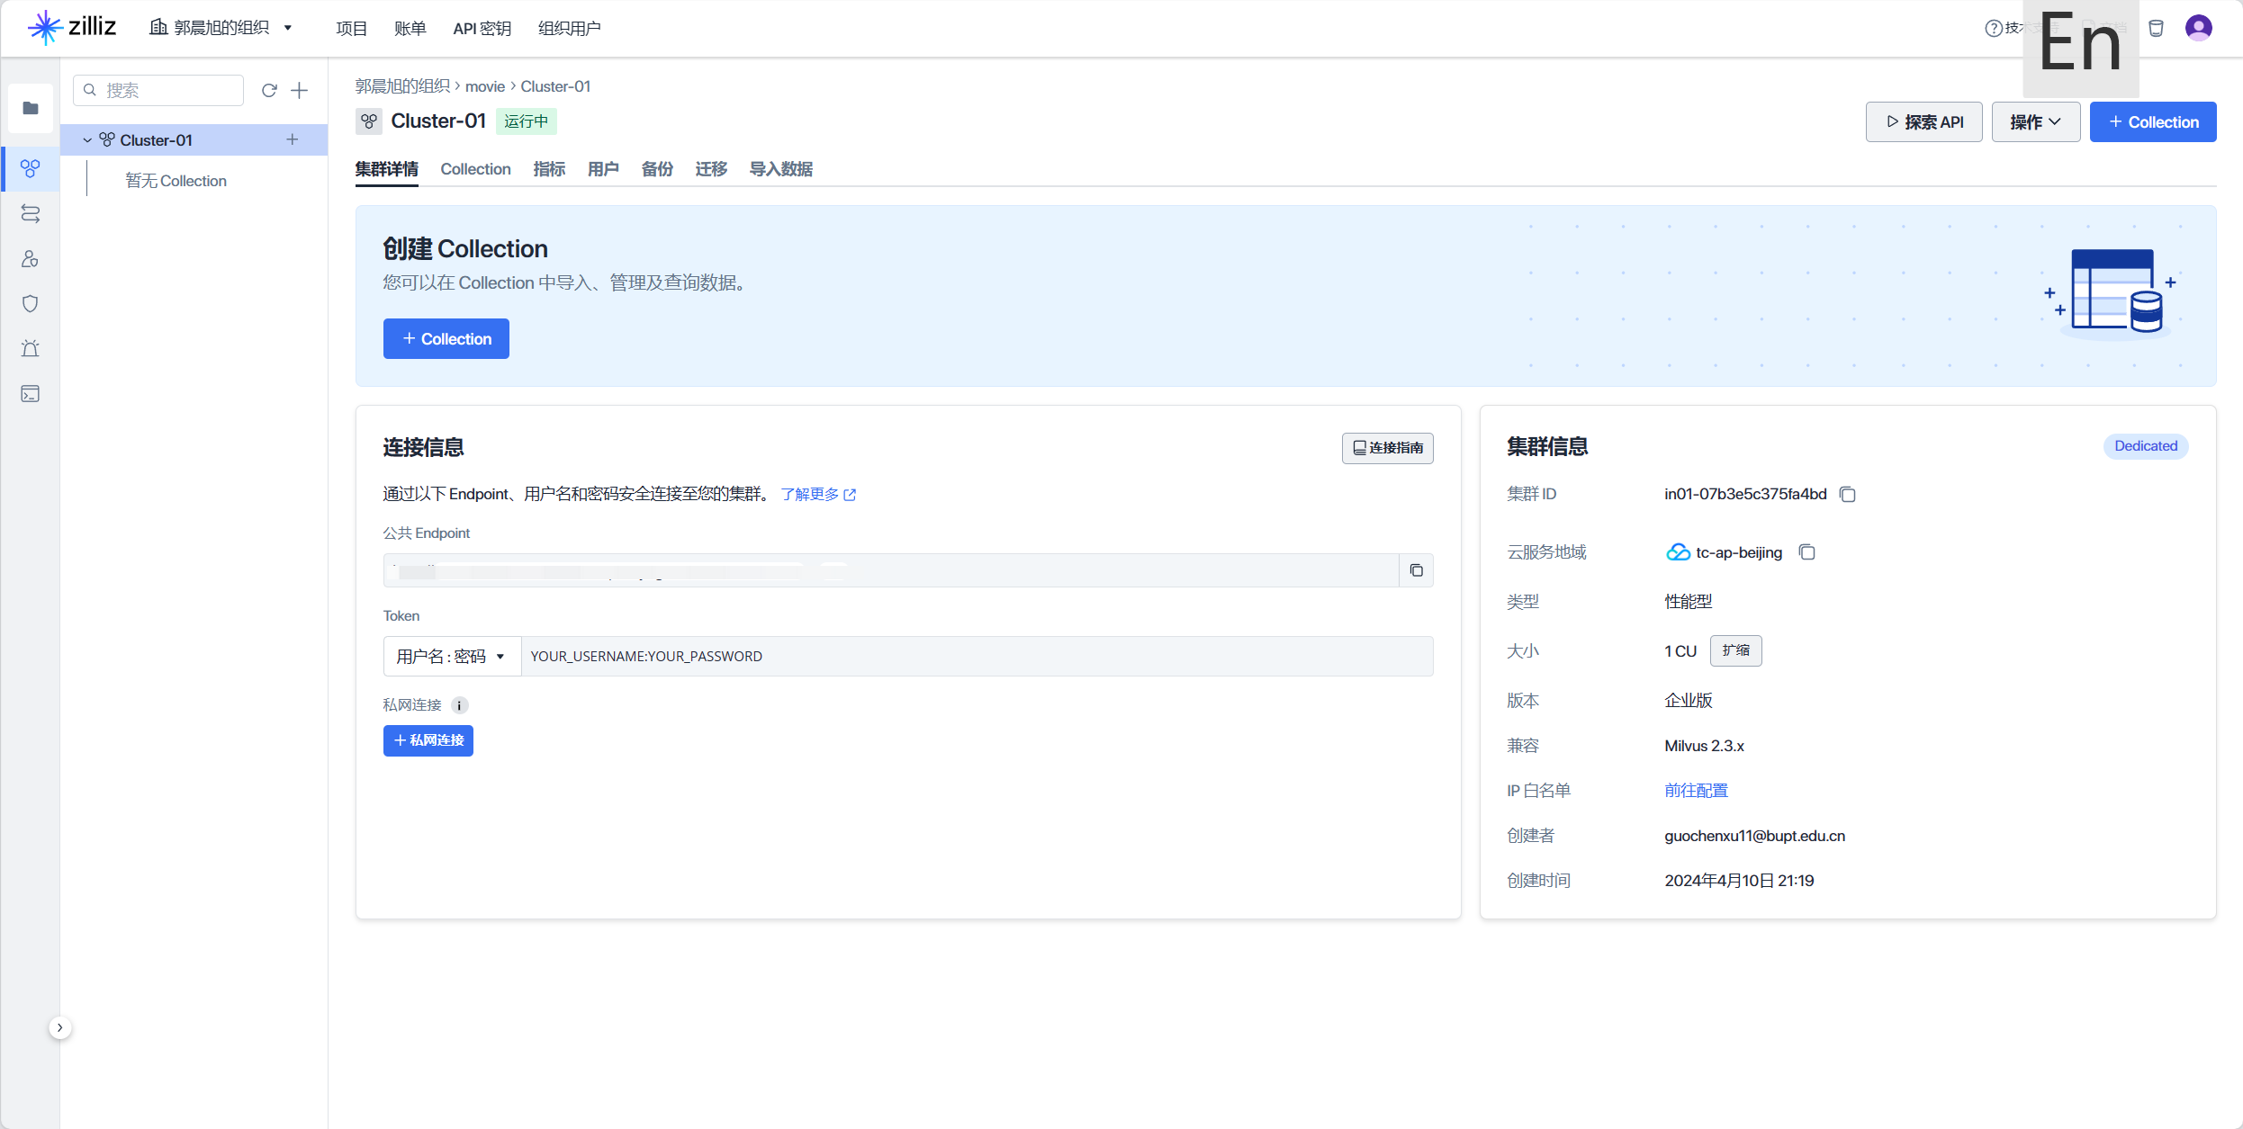Click the technical support help icon
Viewport: 2243px width, 1129px height.
(x=1994, y=28)
